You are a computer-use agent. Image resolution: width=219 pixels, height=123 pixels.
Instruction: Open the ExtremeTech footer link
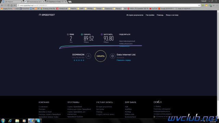click(x=130, y=117)
